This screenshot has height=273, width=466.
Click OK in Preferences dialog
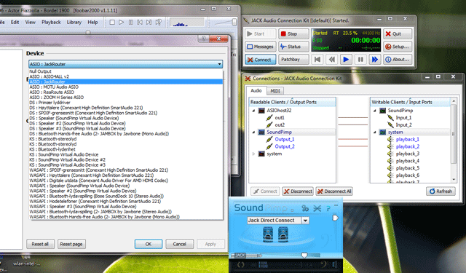coord(149,244)
